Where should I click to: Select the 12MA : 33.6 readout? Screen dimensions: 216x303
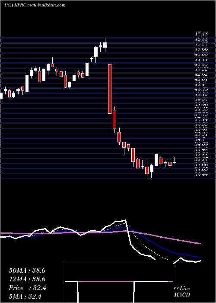click(x=27, y=279)
